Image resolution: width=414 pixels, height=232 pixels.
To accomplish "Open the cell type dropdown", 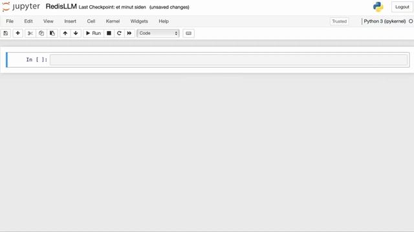I will (x=158, y=33).
